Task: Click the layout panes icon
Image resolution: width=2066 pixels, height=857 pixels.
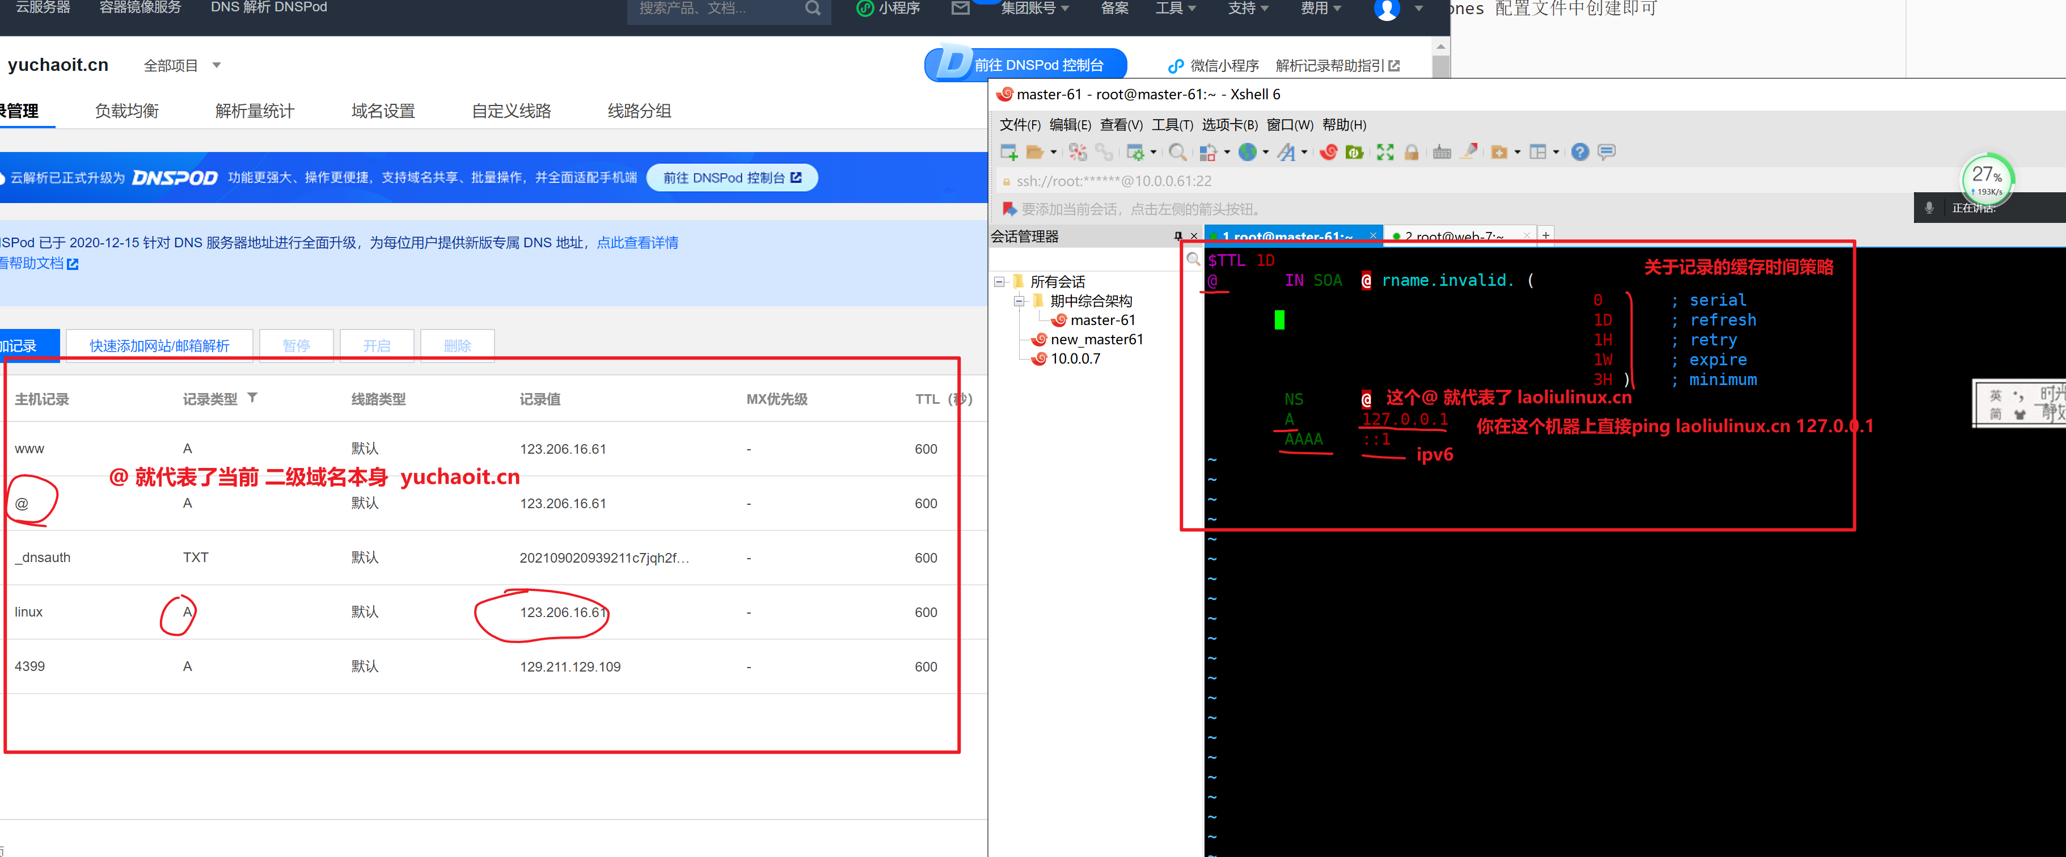Action: click(x=1537, y=151)
